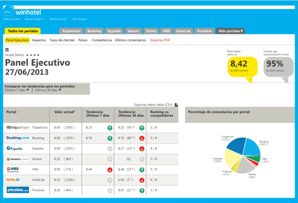
Task: Open the Últimos 7 días dropdown
Action: (x=17, y=90)
